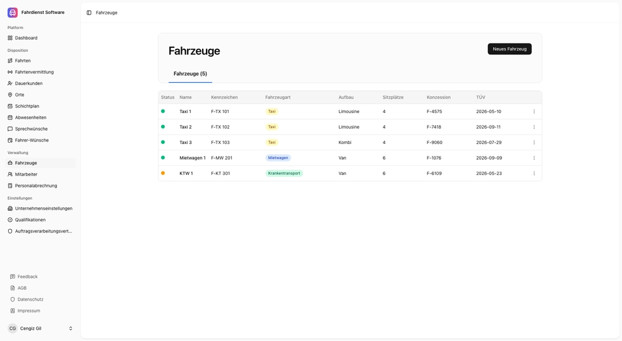Open the actions menu for Mietwagen 1

(534, 158)
